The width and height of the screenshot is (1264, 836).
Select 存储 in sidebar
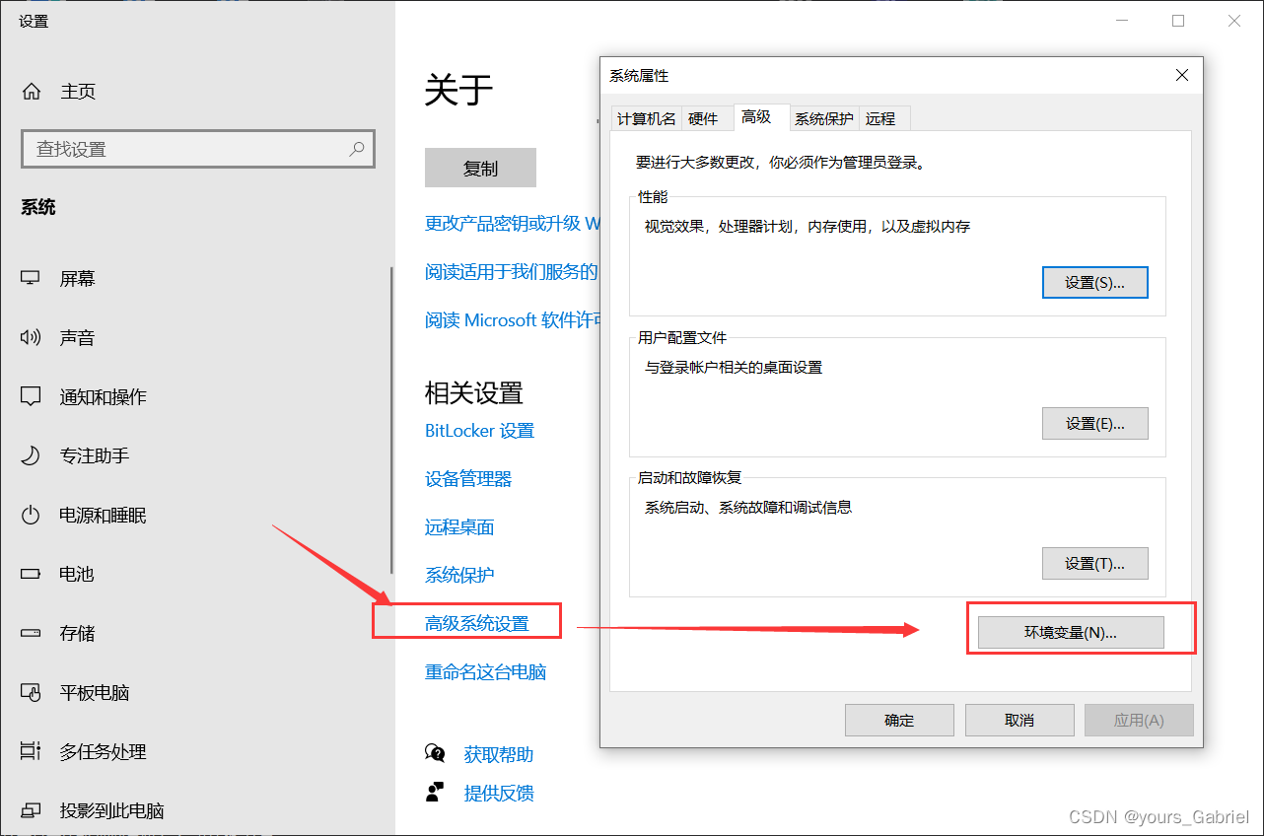tap(78, 633)
